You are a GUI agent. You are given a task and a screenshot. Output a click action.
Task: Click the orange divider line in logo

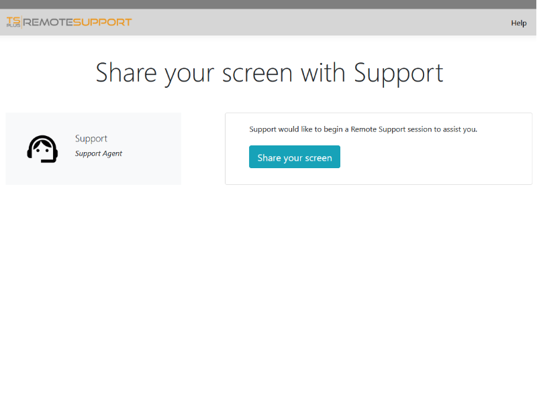pyautogui.click(x=22, y=22)
